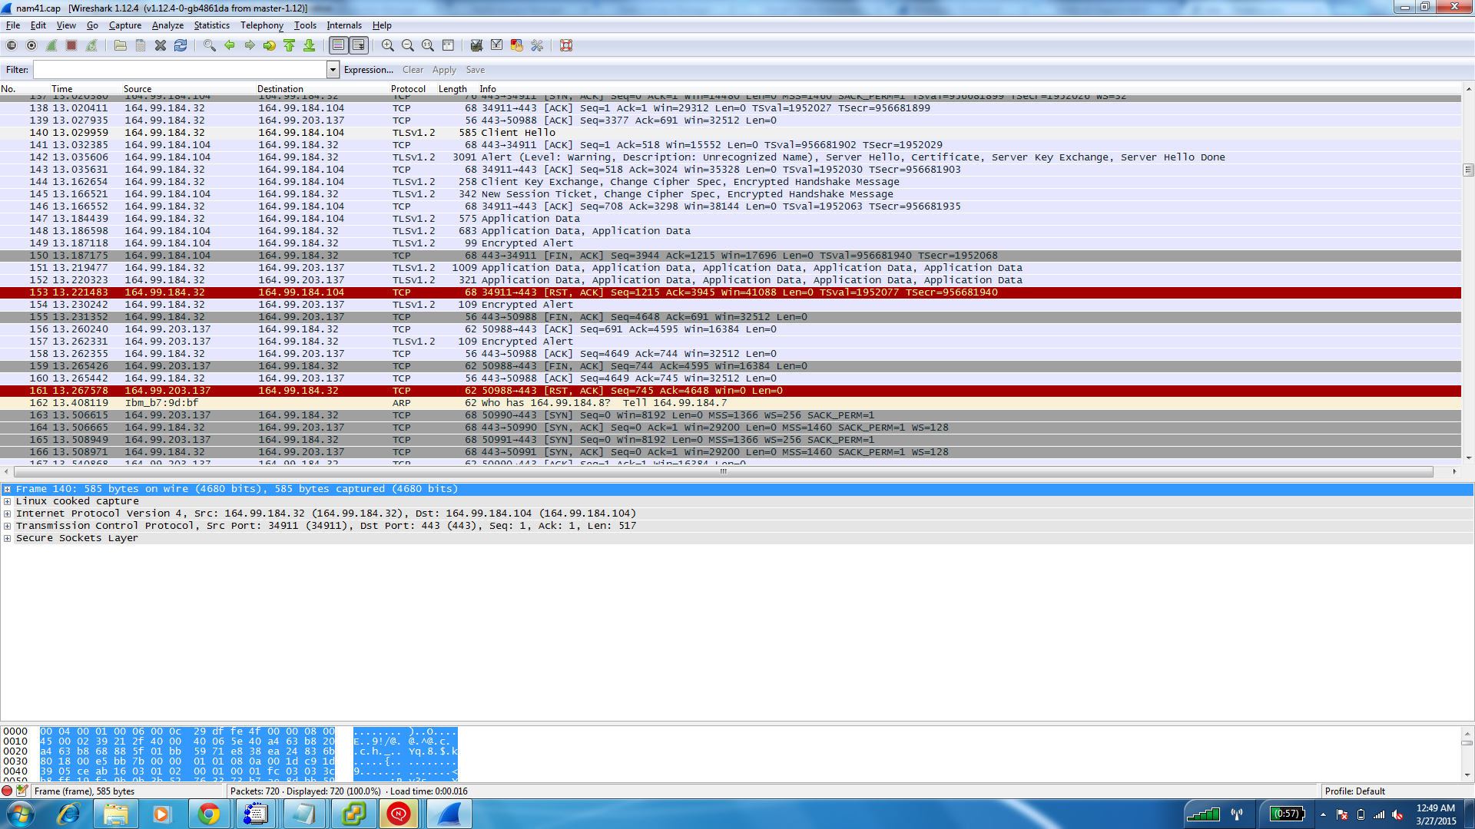
Task: Expand Linux cooked capture details
Action: click(x=7, y=501)
